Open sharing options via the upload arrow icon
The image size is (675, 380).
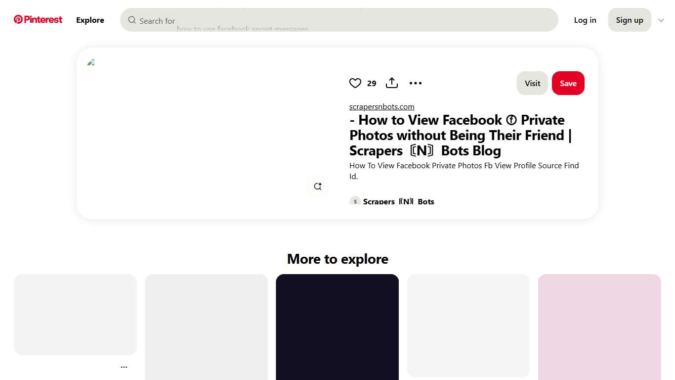point(391,83)
